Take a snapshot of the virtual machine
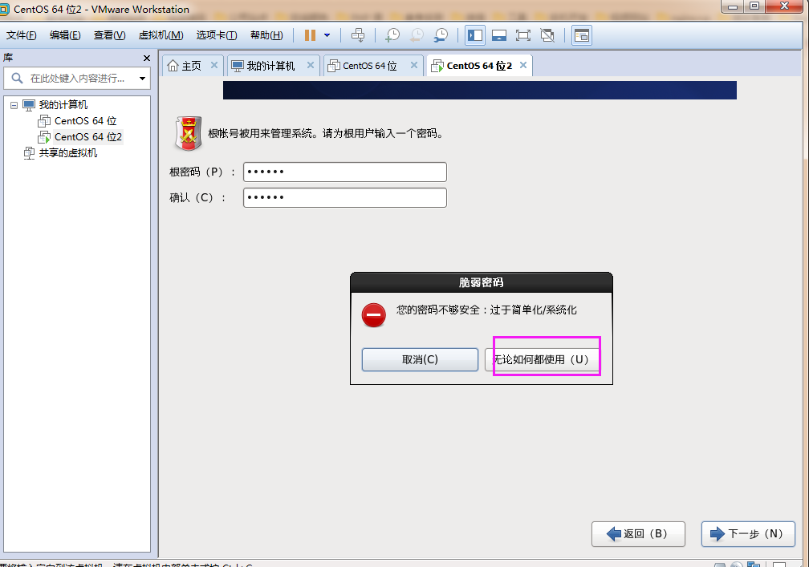 tap(392, 35)
